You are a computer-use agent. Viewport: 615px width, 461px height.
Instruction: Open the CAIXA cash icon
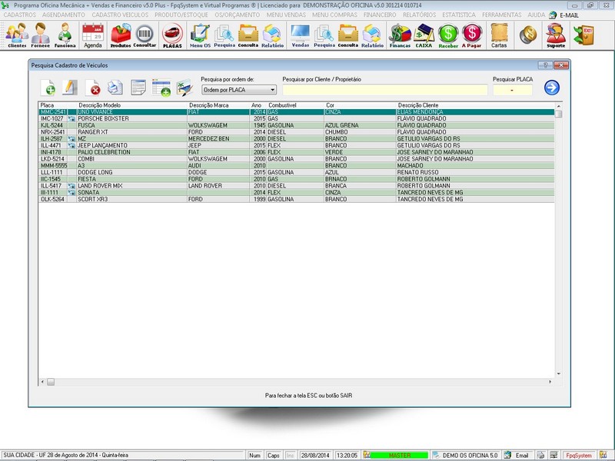coord(424,35)
